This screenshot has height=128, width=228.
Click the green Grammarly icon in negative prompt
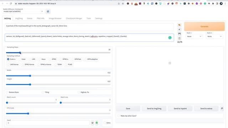pos(170,38)
